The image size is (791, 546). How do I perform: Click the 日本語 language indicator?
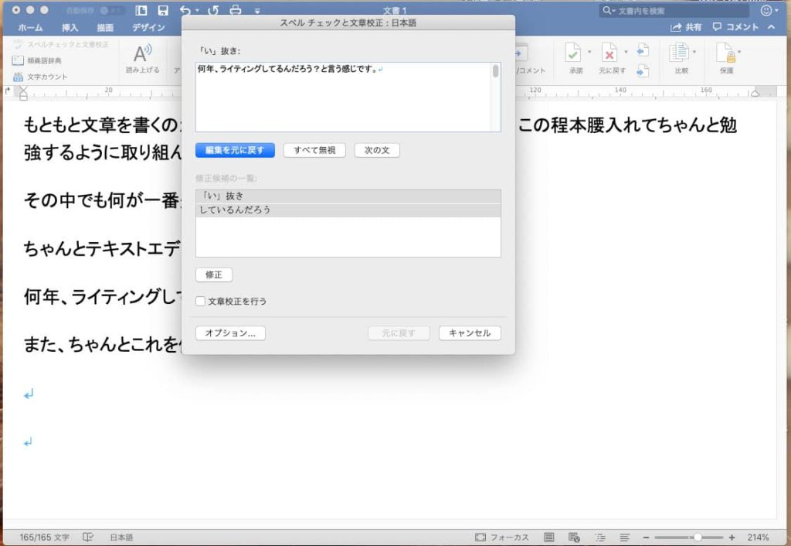point(121,537)
